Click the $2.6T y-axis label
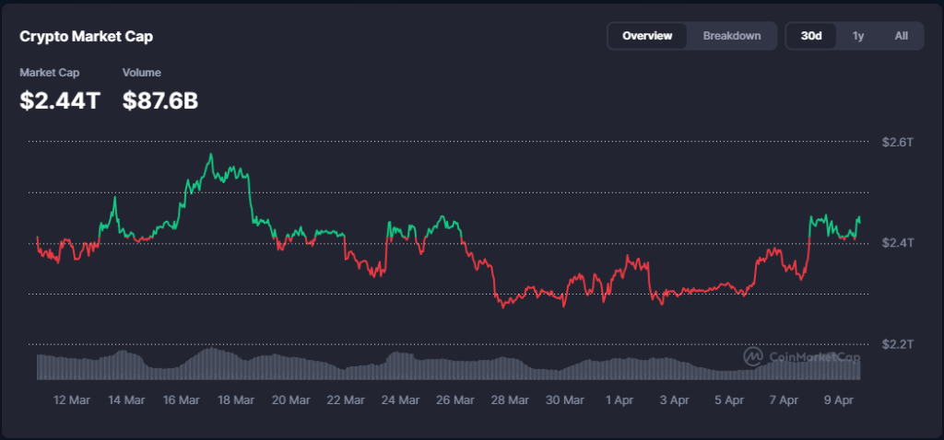The image size is (944, 440). coord(897,143)
